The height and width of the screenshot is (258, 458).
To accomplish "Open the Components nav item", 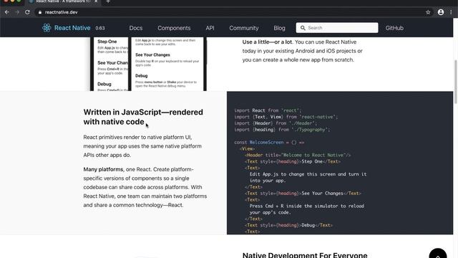I will (x=174, y=28).
